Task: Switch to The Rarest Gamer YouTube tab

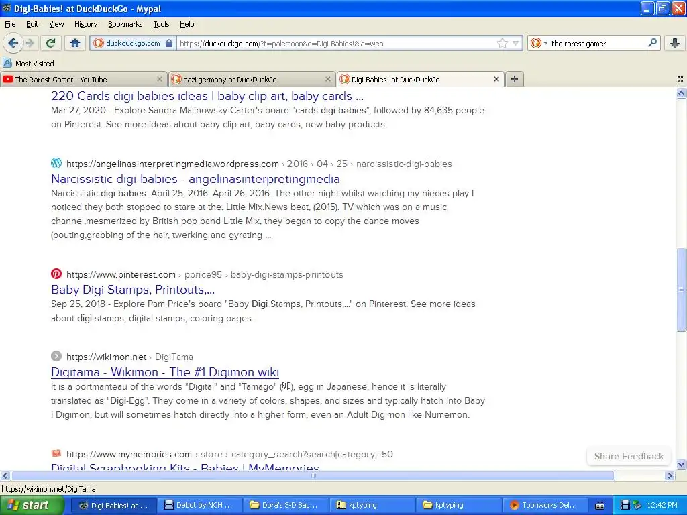Action: click(x=84, y=79)
